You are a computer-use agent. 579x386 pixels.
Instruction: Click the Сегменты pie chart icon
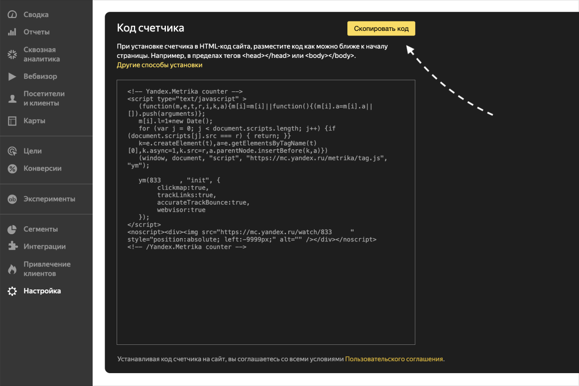(x=12, y=229)
